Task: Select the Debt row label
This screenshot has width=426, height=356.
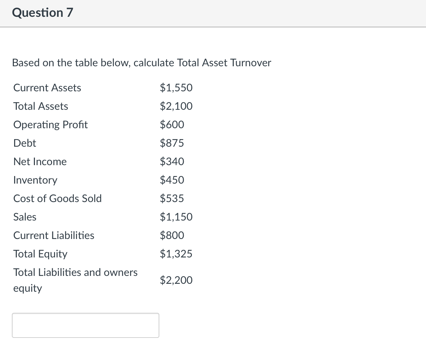Action: (24, 143)
